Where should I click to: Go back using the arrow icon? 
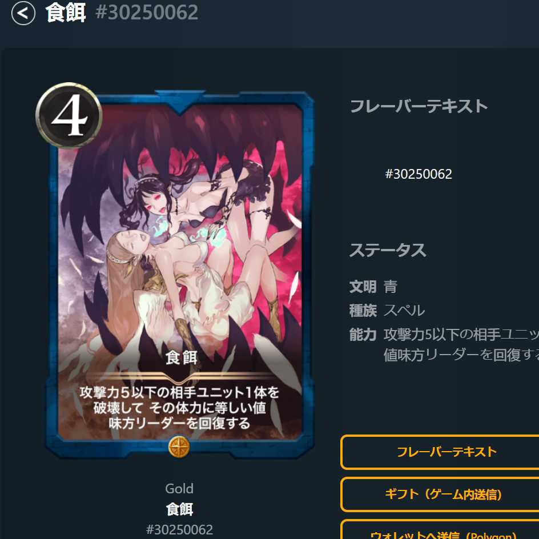point(23,13)
